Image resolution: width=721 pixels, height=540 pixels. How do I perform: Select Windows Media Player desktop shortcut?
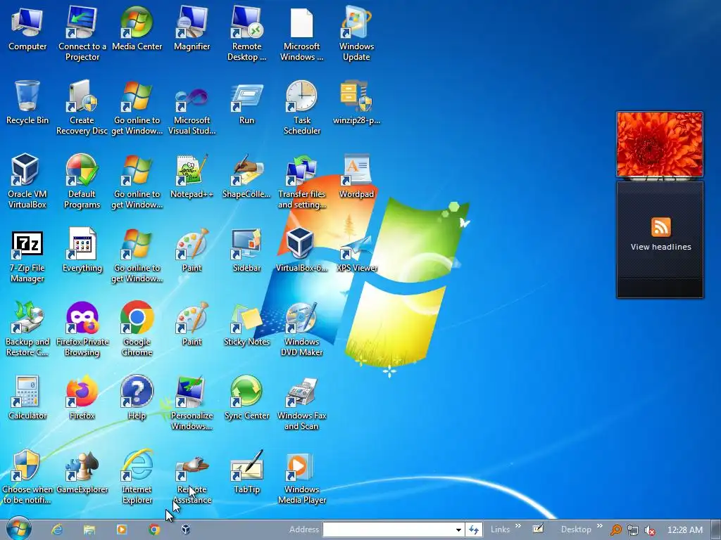point(301,477)
